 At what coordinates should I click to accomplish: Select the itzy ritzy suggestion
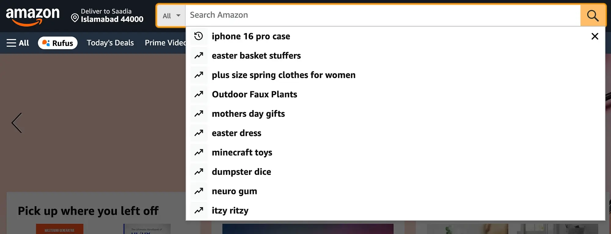click(x=230, y=211)
